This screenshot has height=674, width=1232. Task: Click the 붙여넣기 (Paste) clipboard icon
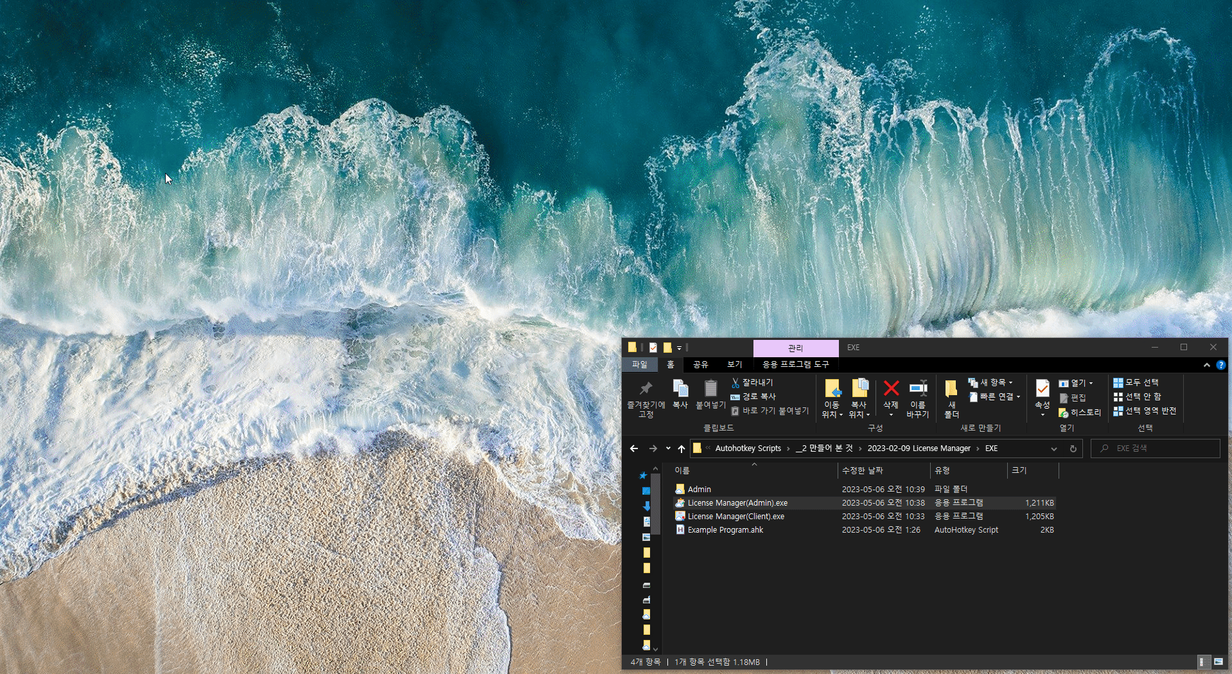[x=710, y=394]
